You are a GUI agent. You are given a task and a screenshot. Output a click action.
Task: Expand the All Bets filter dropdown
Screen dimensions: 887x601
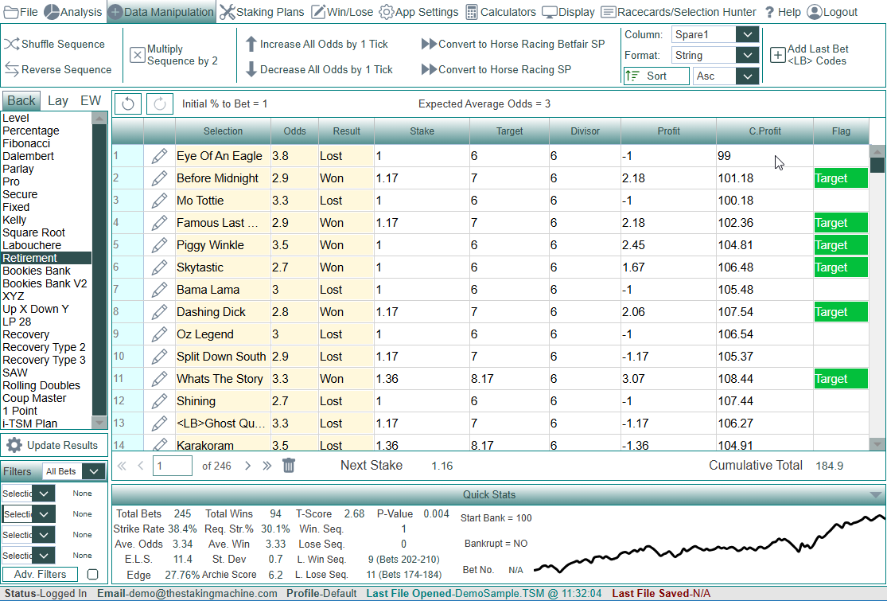click(x=94, y=471)
